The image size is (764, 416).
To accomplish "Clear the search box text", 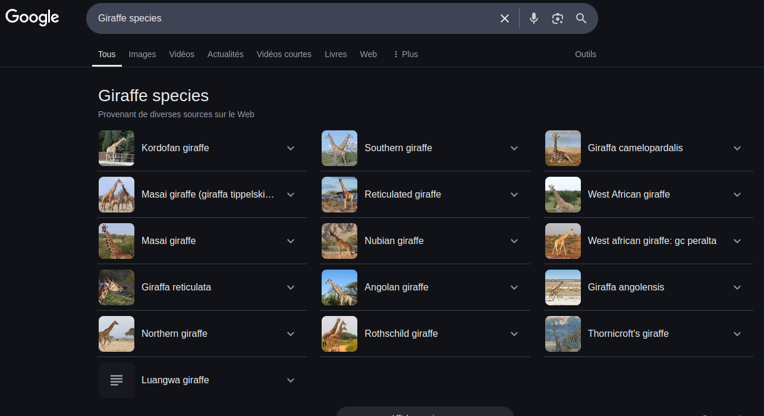I will pyautogui.click(x=505, y=18).
